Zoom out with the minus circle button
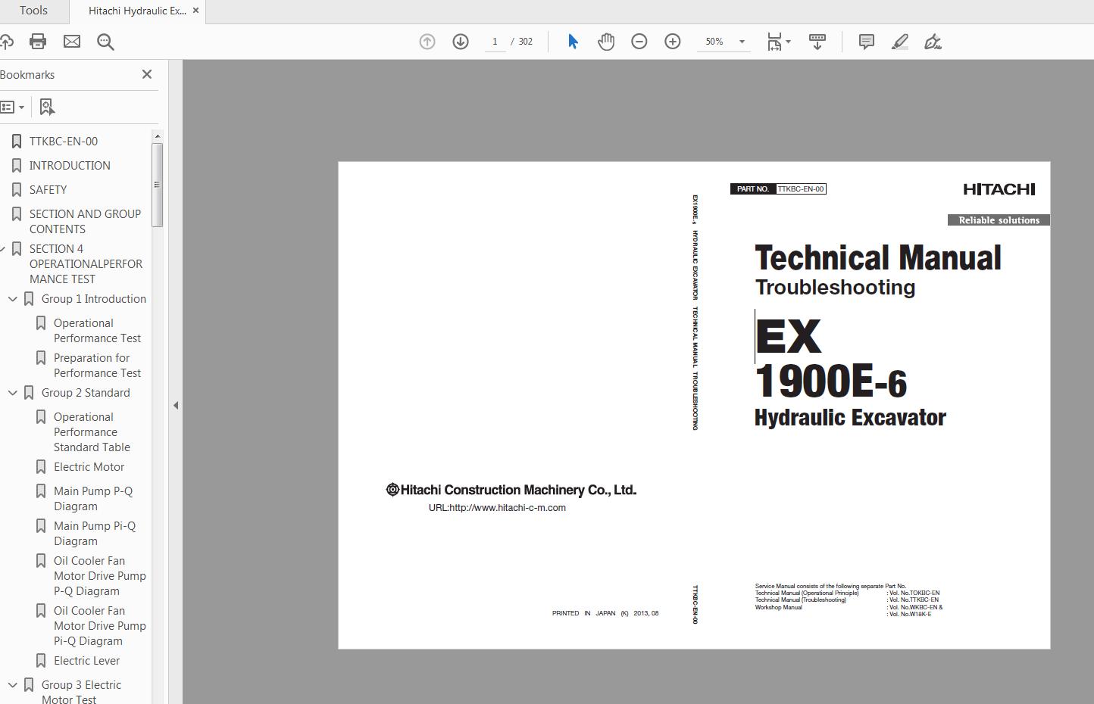The height and width of the screenshot is (704, 1094). coord(639,42)
